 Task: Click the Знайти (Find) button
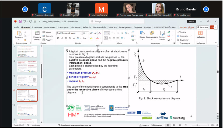(182, 32)
